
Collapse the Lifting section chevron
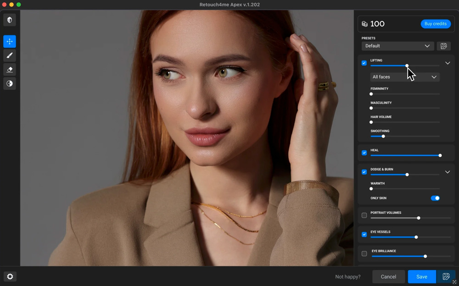click(x=448, y=63)
